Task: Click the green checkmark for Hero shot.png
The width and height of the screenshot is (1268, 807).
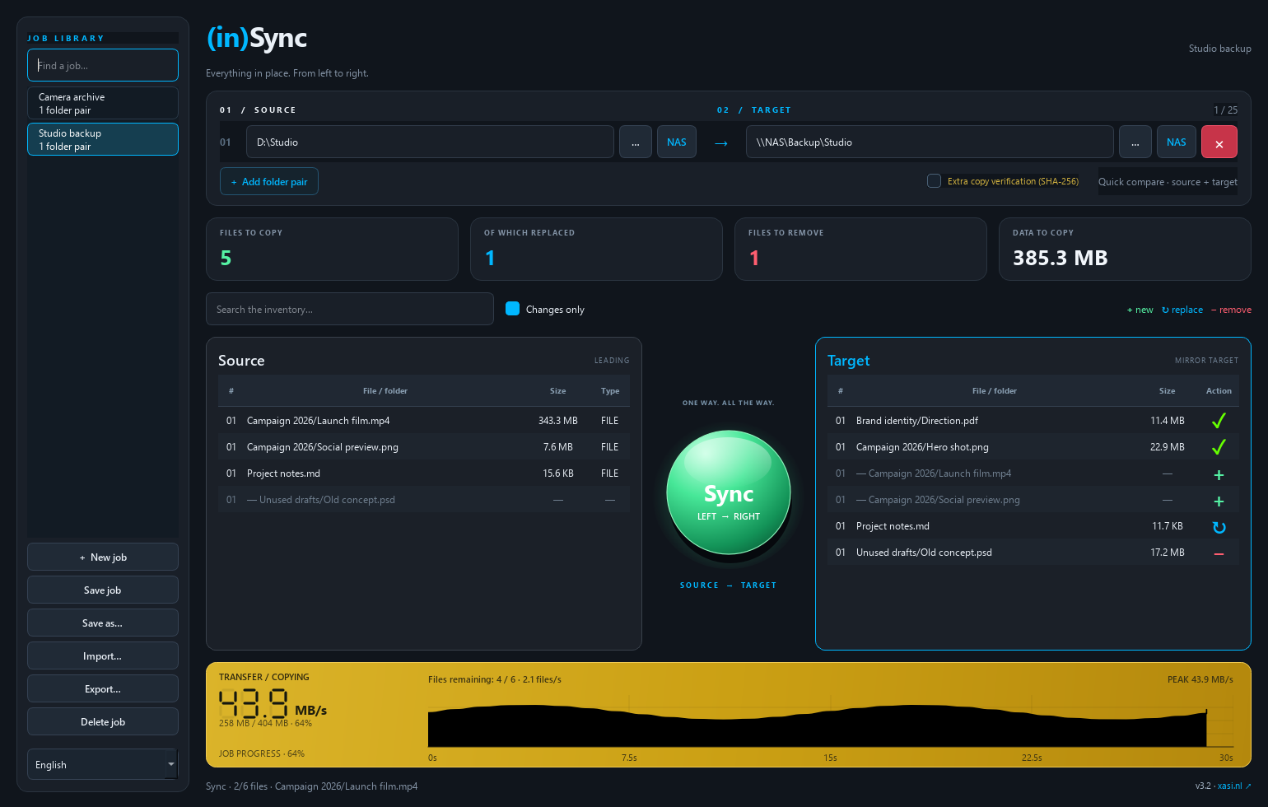Action: point(1219,447)
